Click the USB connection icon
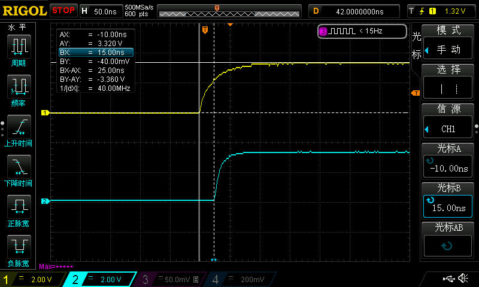Image resolution: width=479 pixels, height=287 pixels. (448, 279)
